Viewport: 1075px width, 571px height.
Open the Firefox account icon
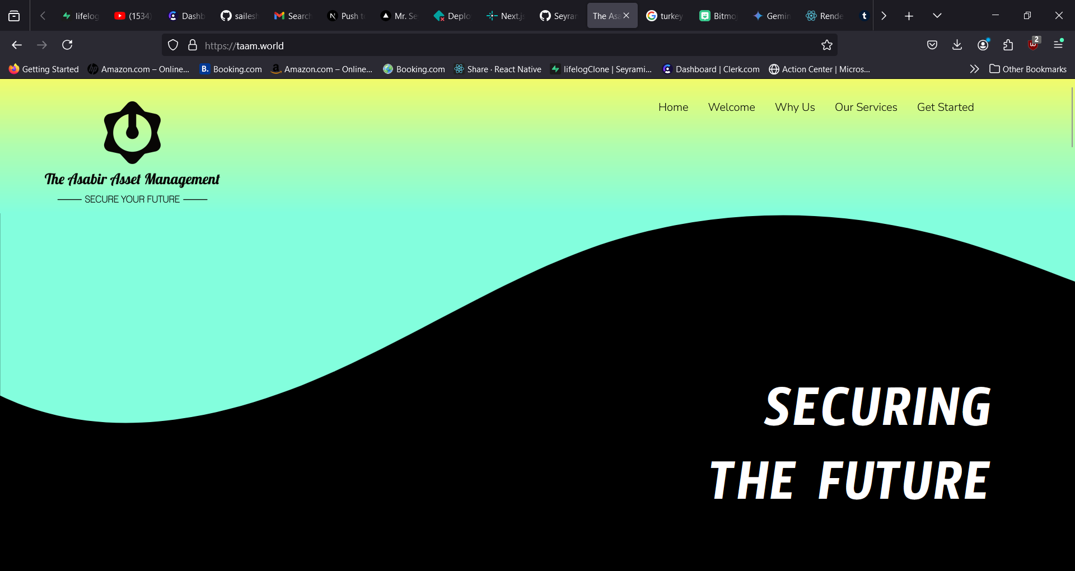[x=983, y=45]
